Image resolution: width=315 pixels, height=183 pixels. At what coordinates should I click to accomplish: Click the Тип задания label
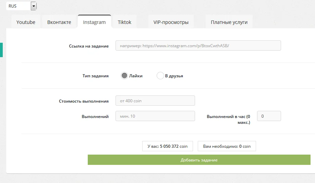(95, 76)
